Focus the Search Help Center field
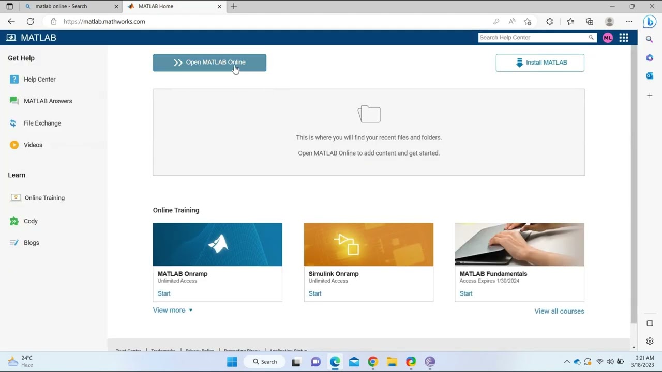This screenshot has height=372, width=662. click(533, 38)
